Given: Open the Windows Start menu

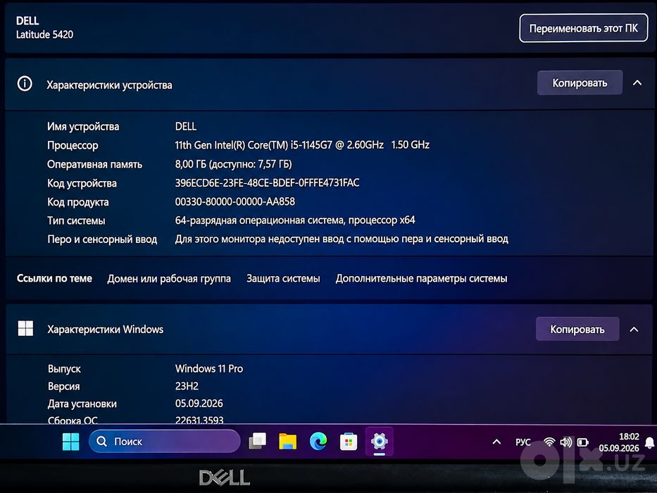Looking at the screenshot, I should (x=71, y=442).
